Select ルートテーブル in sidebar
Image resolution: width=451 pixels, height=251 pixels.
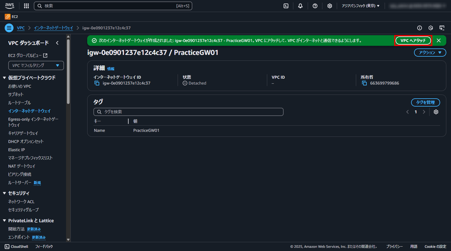[x=19, y=103]
